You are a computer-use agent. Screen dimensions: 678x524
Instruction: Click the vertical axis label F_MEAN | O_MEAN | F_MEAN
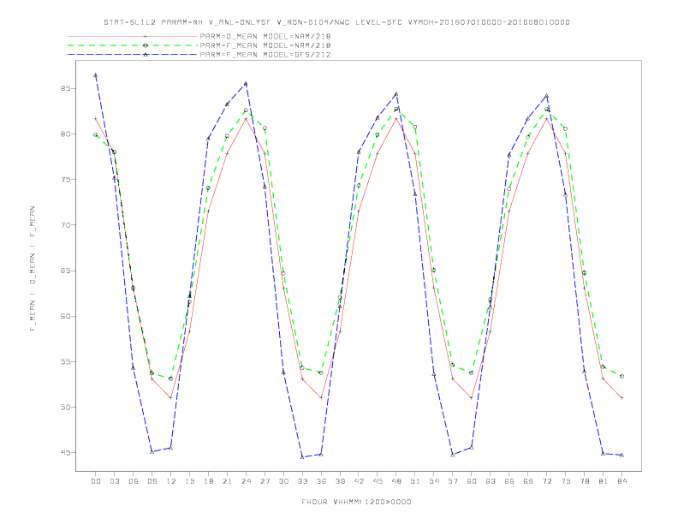[x=33, y=269]
